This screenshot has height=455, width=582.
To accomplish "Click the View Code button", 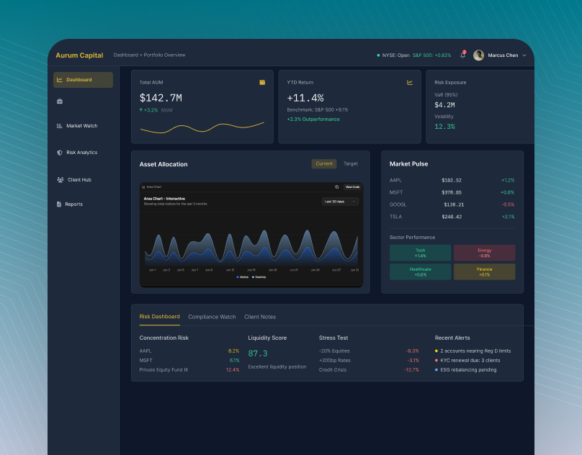I will pyautogui.click(x=352, y=187).
